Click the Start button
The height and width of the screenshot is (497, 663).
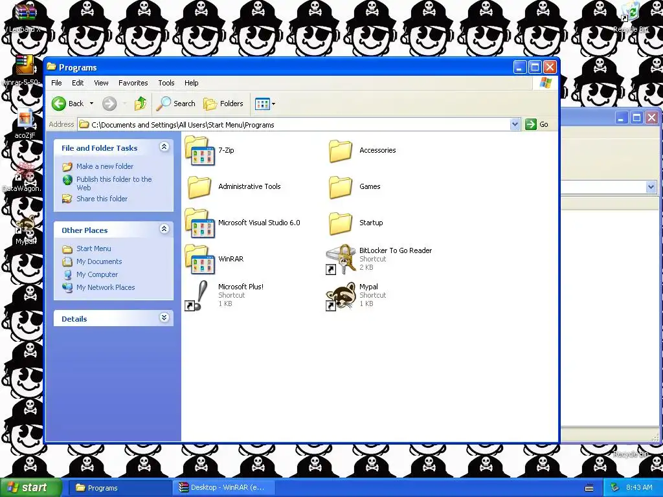coord(30,488)
